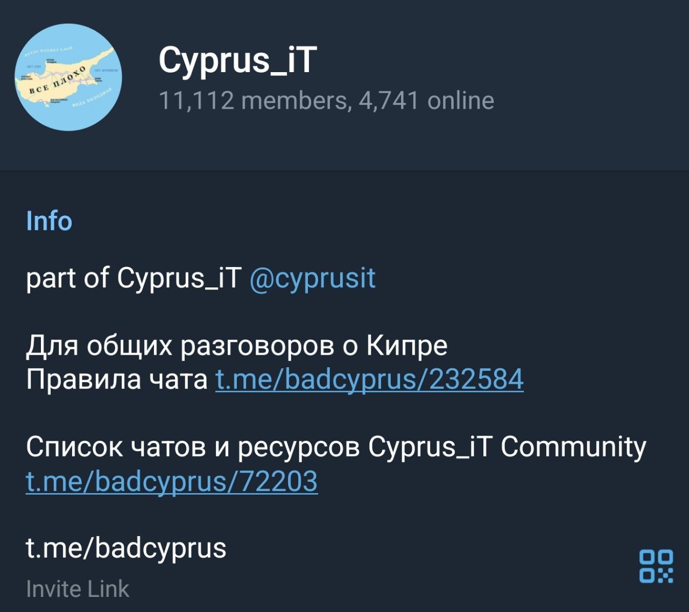Open the QR code icon for the invite link

pyautogui.click(x=656, y=566)
